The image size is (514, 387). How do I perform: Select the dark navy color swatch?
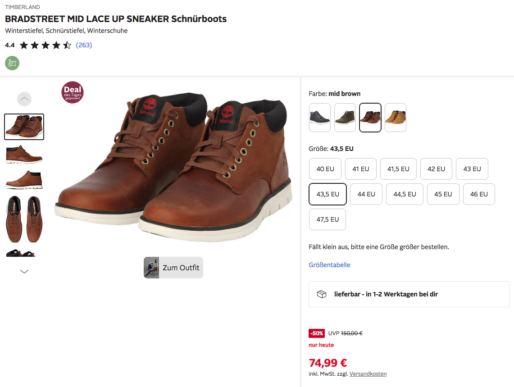coord(320,118)
